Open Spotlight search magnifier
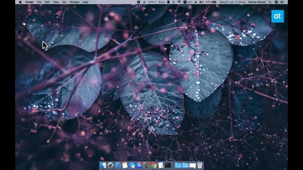Viewport: 303px width, 170px height. click(270, 2)
